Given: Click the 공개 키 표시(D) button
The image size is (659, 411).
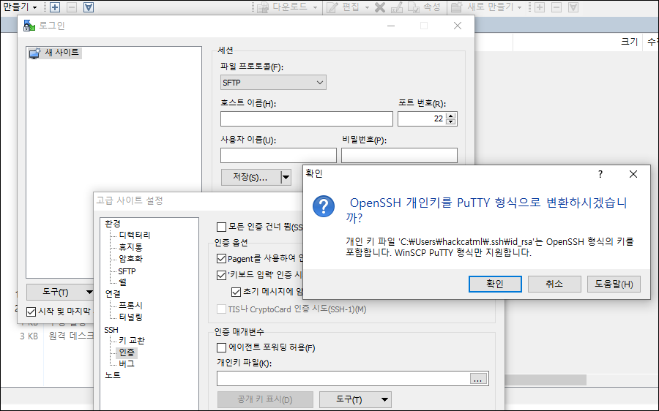Looking at the screenshot, I should (265, 400).
